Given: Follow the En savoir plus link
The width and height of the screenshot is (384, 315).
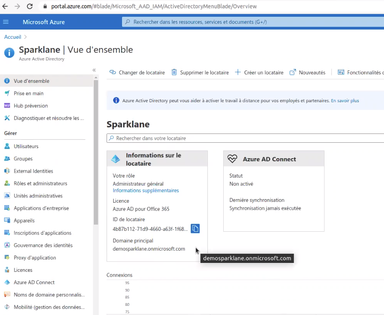Looking at the screenshot, I should pos(345,101).
